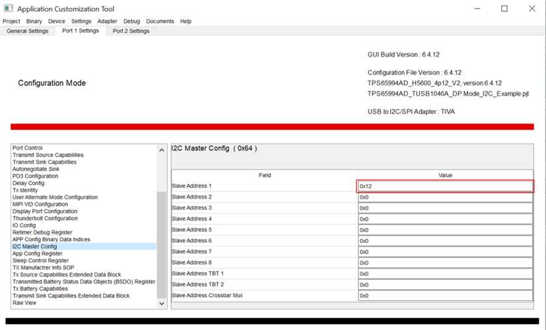
Task: Select TX Manufactrer Info SOP
Action: click(44, 267)
